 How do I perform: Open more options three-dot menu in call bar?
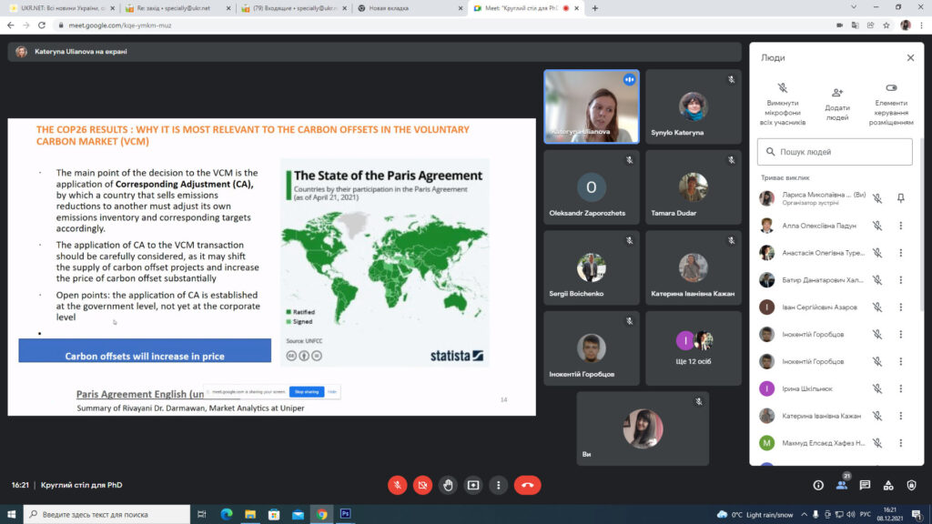[498, 485]
